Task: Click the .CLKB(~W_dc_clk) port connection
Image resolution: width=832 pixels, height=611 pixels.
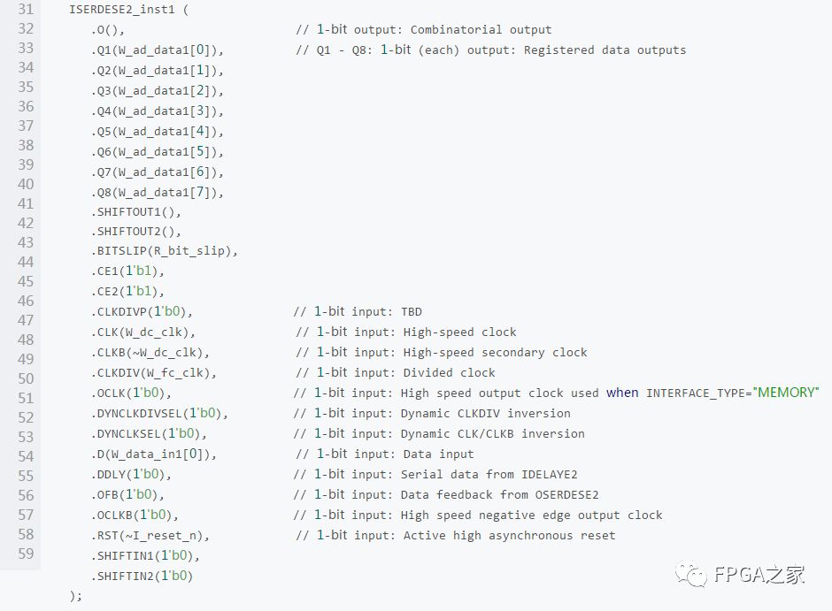Action: tap(150, 353)
